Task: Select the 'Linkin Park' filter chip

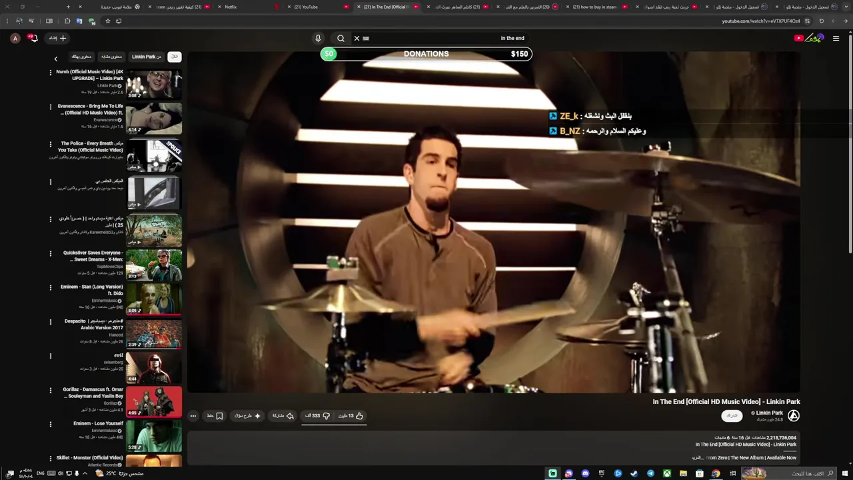Action: [147, 57]
